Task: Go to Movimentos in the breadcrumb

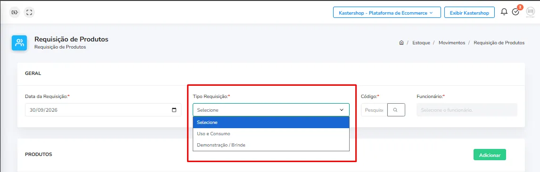Action: pos(452,43)
